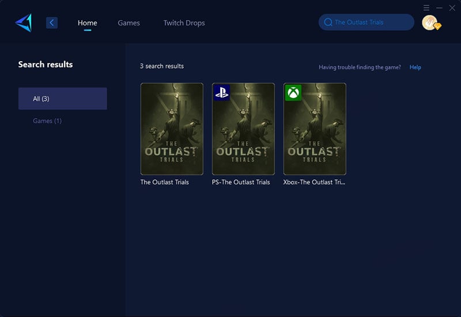The image size is (461, 317).
Task: Open the PS-The Outlast Trials cover
Action: (243, 129)
